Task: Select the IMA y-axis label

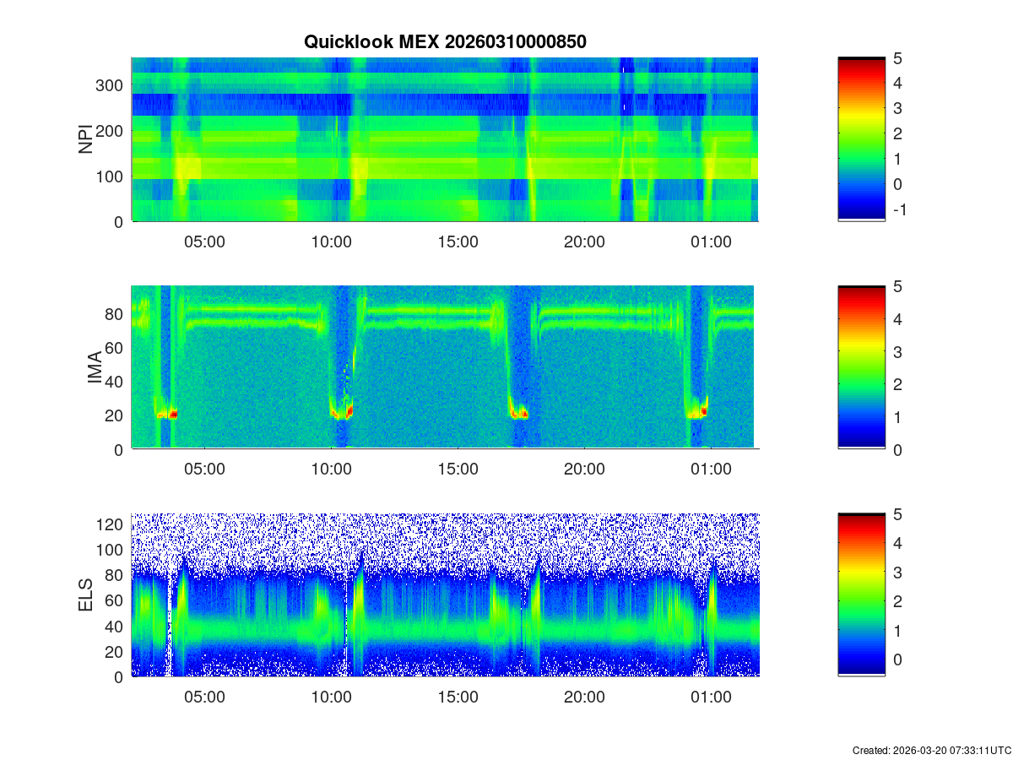Action: tap(95, 368)
